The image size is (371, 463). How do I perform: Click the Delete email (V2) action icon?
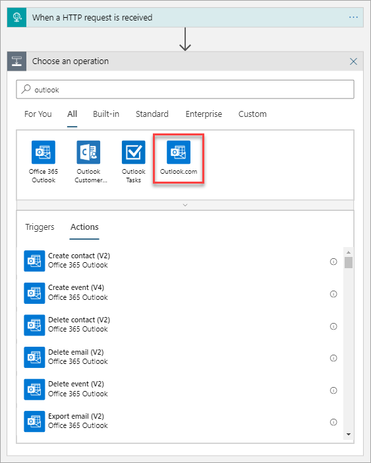tap(34, 357)
